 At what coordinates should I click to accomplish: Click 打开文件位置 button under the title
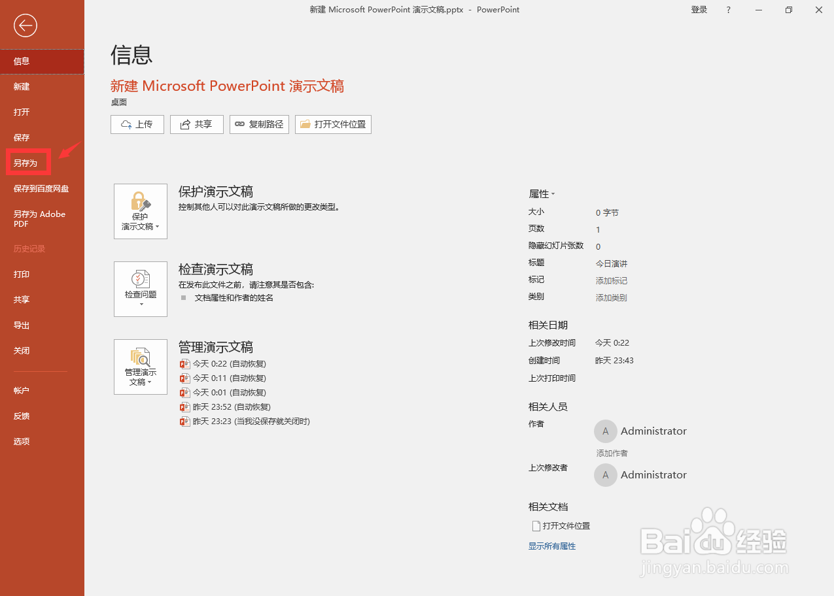(x=333, y=124)
